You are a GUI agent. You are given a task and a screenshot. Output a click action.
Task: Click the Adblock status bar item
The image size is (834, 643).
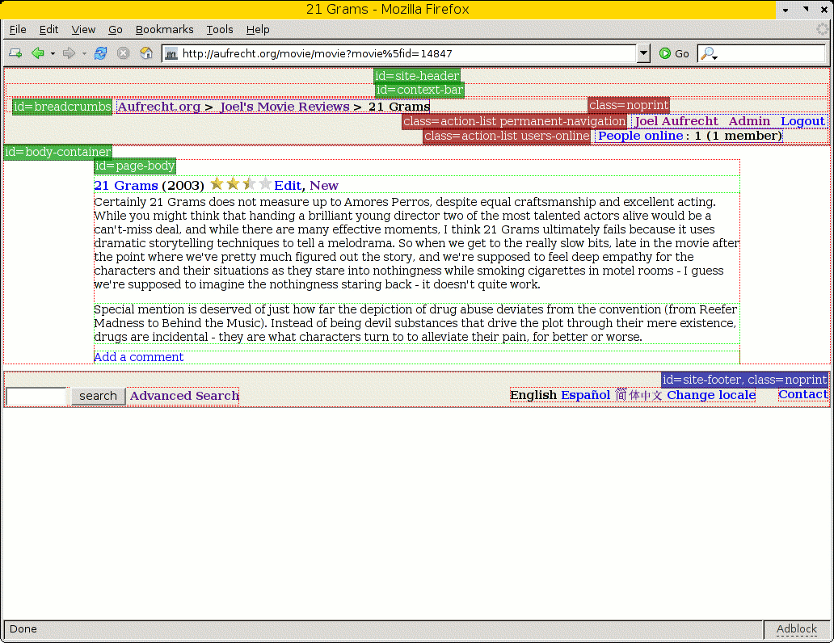[796, 628]
